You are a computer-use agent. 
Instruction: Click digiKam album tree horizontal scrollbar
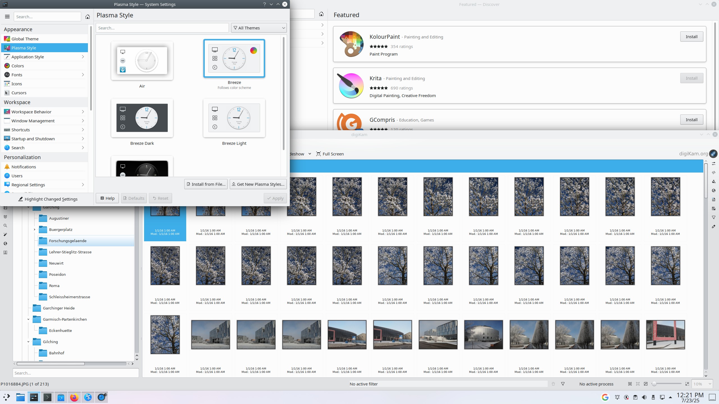click(51, 364)
